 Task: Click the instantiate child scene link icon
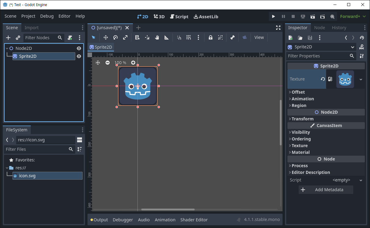click(18, 38)
